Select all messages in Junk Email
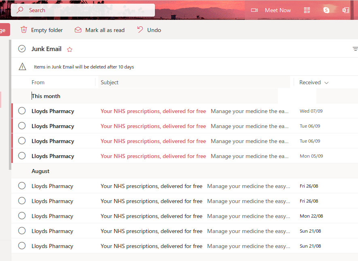The width and height of the screenshot is (358, 261). 22,49
